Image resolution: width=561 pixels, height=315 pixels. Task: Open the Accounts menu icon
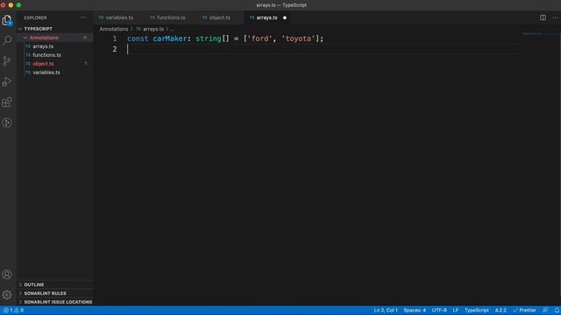[7, 274]
